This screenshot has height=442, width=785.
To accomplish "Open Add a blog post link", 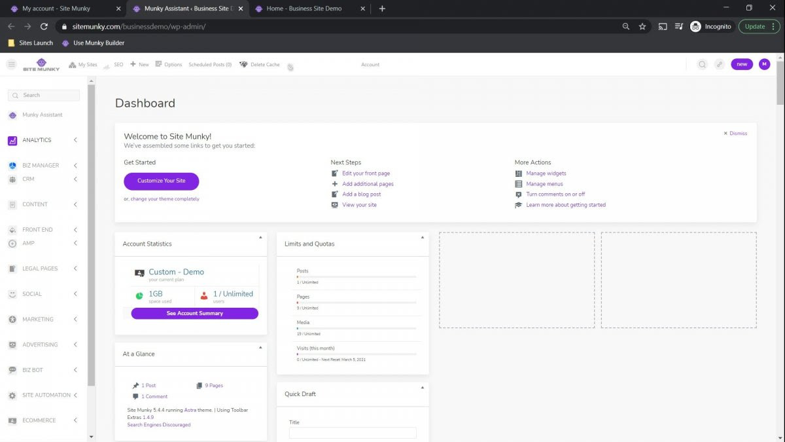I will pyautogui.click(x=361, y=194).
